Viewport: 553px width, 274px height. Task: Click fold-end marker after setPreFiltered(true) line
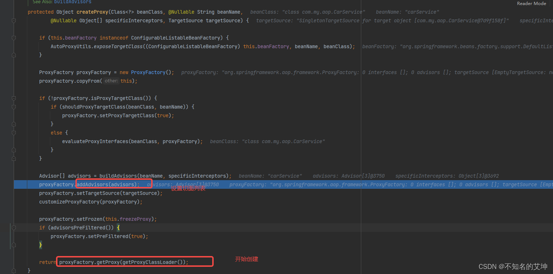(14, 245)
